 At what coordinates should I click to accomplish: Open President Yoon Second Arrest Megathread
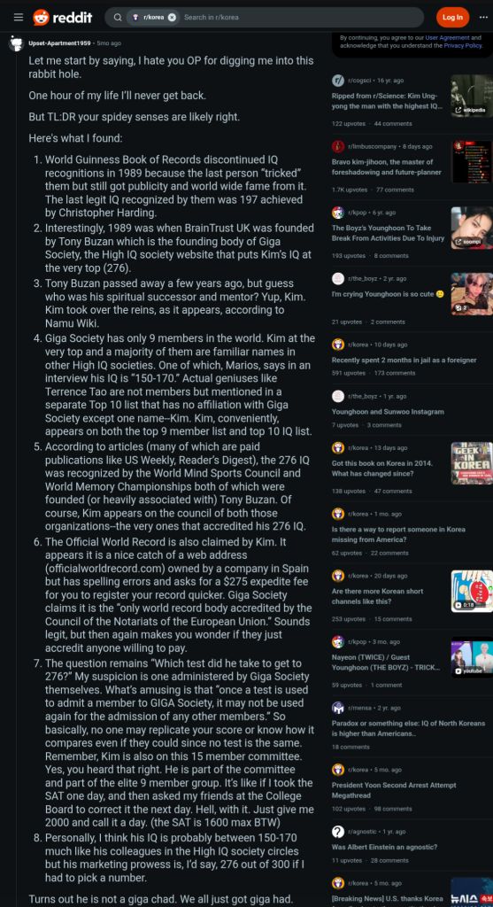[394, 790]
